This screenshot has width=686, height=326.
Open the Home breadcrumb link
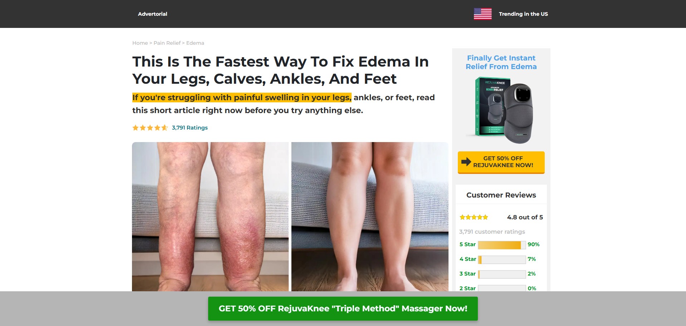click(x=140, y=43)
